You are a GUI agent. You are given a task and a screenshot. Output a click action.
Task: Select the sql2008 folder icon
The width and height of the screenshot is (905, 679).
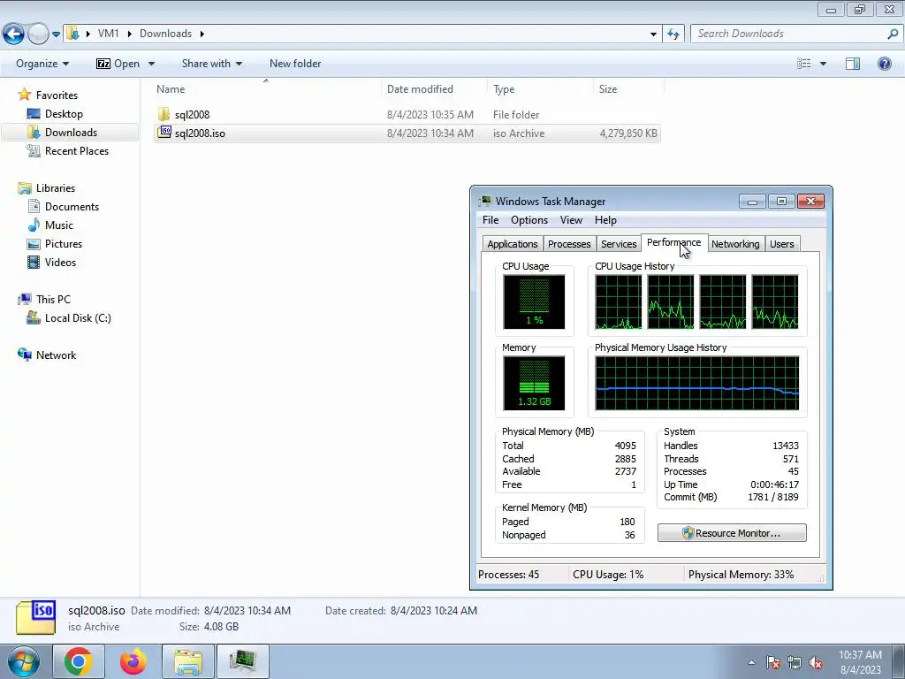pos(164,114)
